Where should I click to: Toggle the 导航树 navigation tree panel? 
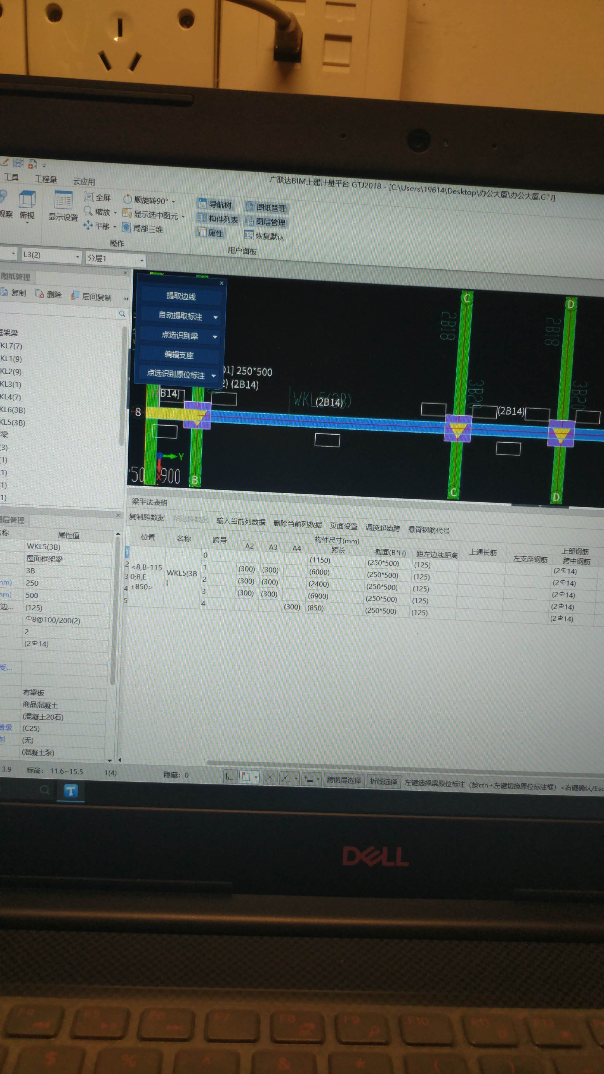[x=215, y=204]
